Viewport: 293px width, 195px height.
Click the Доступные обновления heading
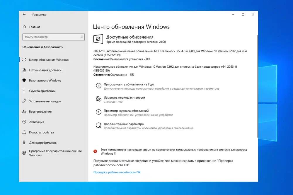coord(130,37)
